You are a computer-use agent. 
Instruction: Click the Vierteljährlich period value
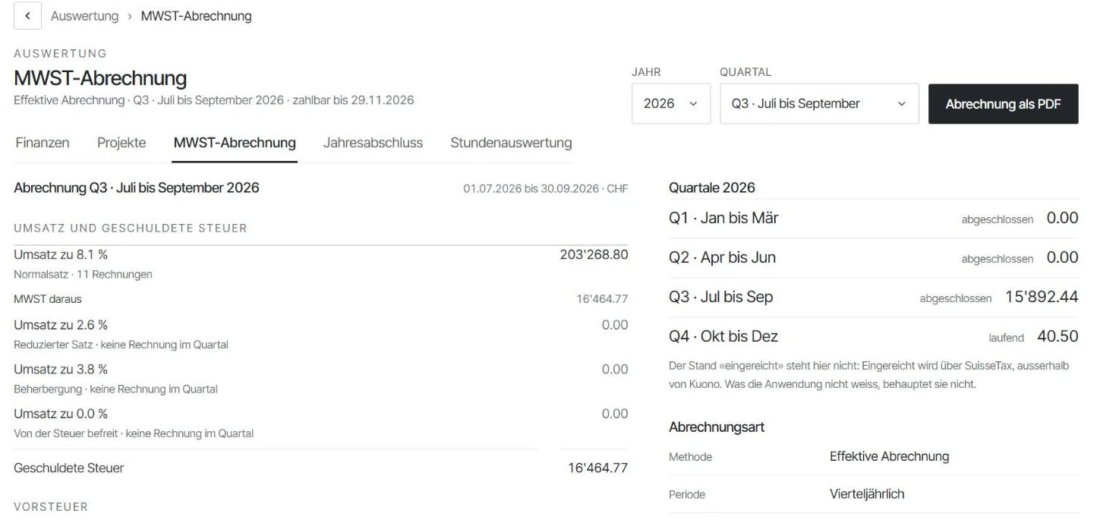click(867, 494)
